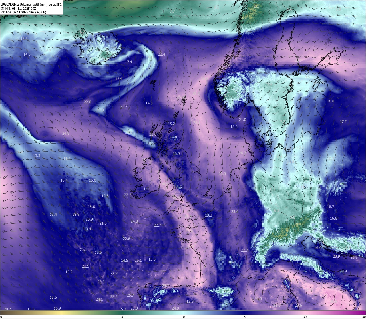Click the 21.1 value on the map
The image size is (366, 319).
83,249
